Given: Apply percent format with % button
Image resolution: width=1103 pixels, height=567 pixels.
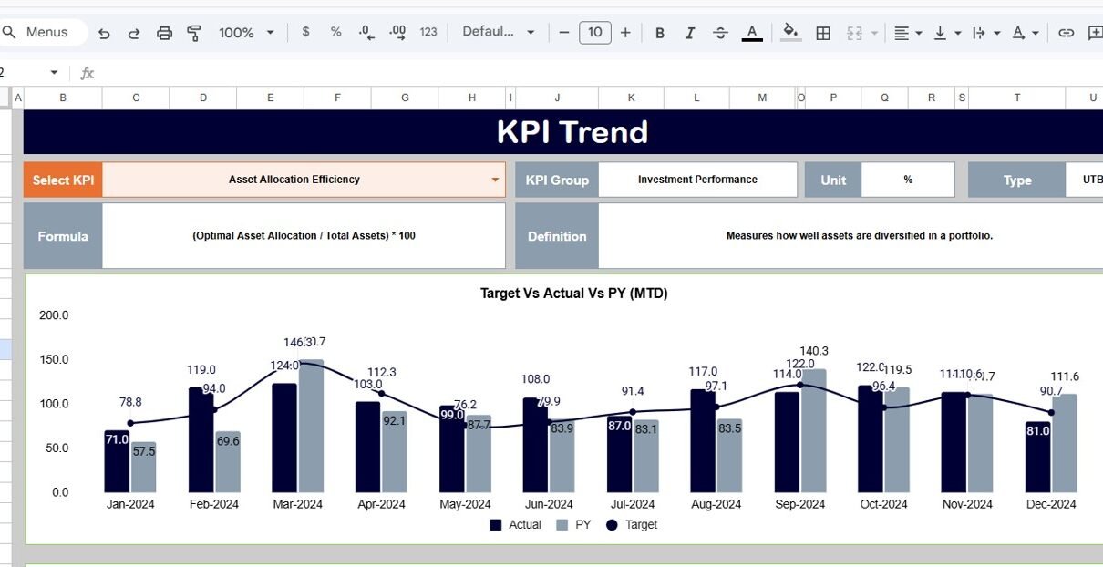Looking at the screenshot, I should [x=335, y=32].
